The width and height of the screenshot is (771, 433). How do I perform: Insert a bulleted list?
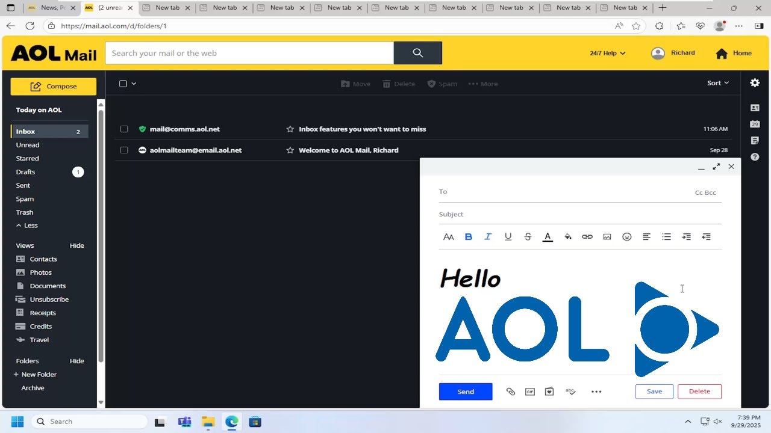pyautogui.click(x=666, y=237)
